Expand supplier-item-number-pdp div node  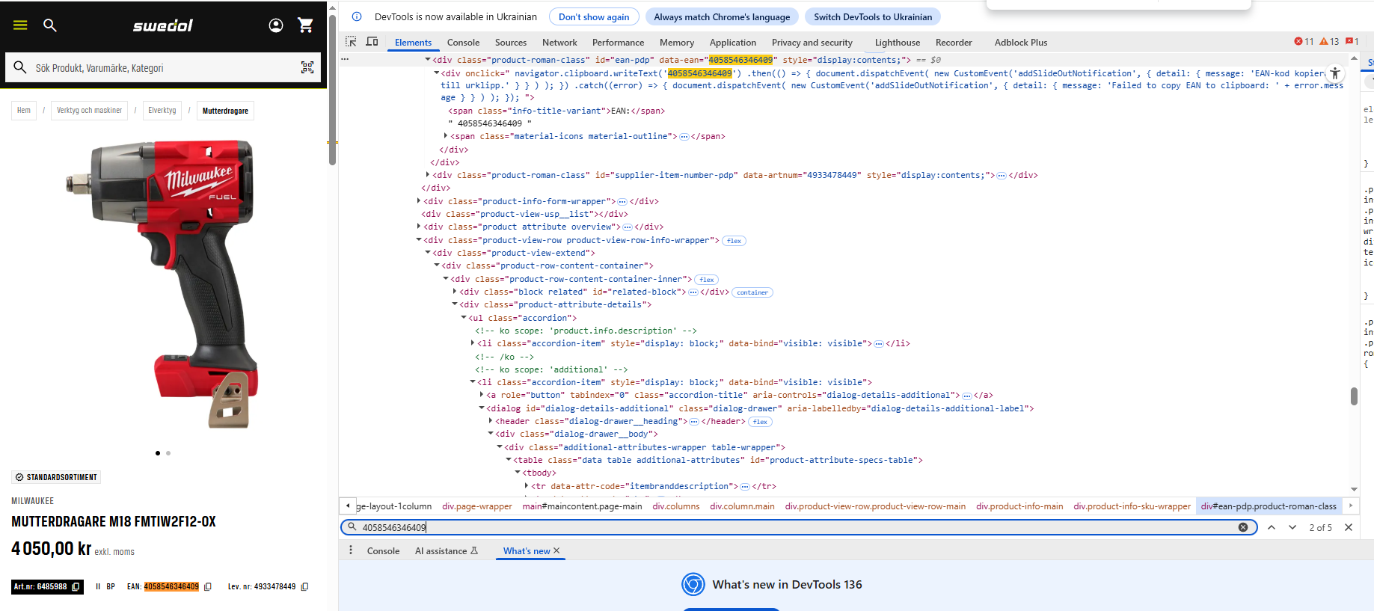click(x=428, y=175)
